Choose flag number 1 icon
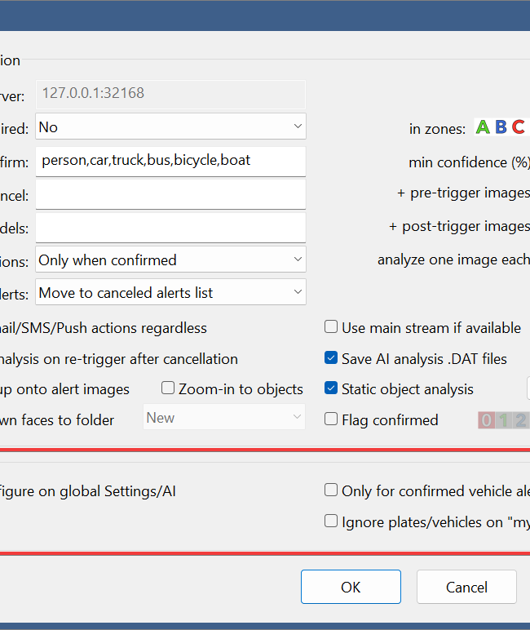This screenshot has height=630, width=530. point(503,420)
